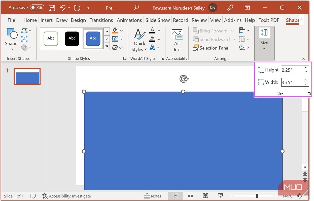The image size is (314, 201).
Task: Click the Notes button in the status bar
Action: [x=153, y=196]
